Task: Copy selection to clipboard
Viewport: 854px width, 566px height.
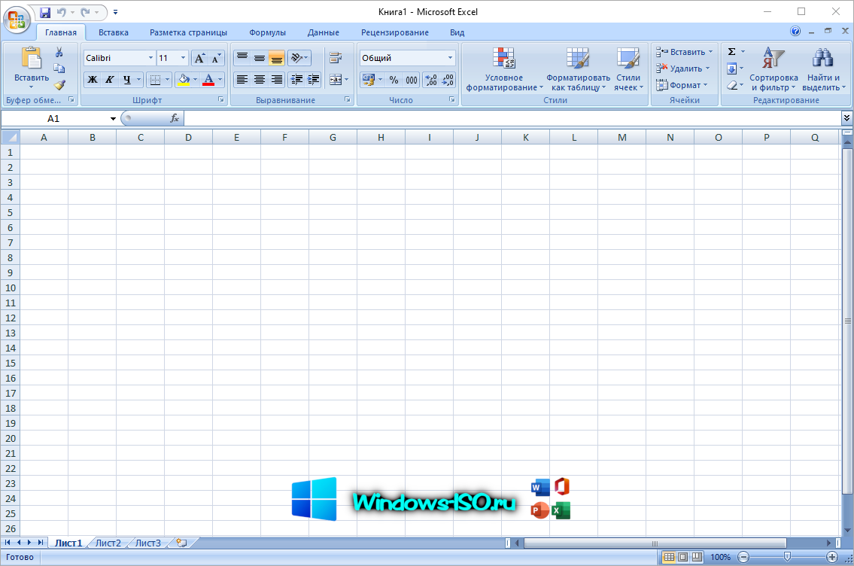Action: click(x=59, y=68)
